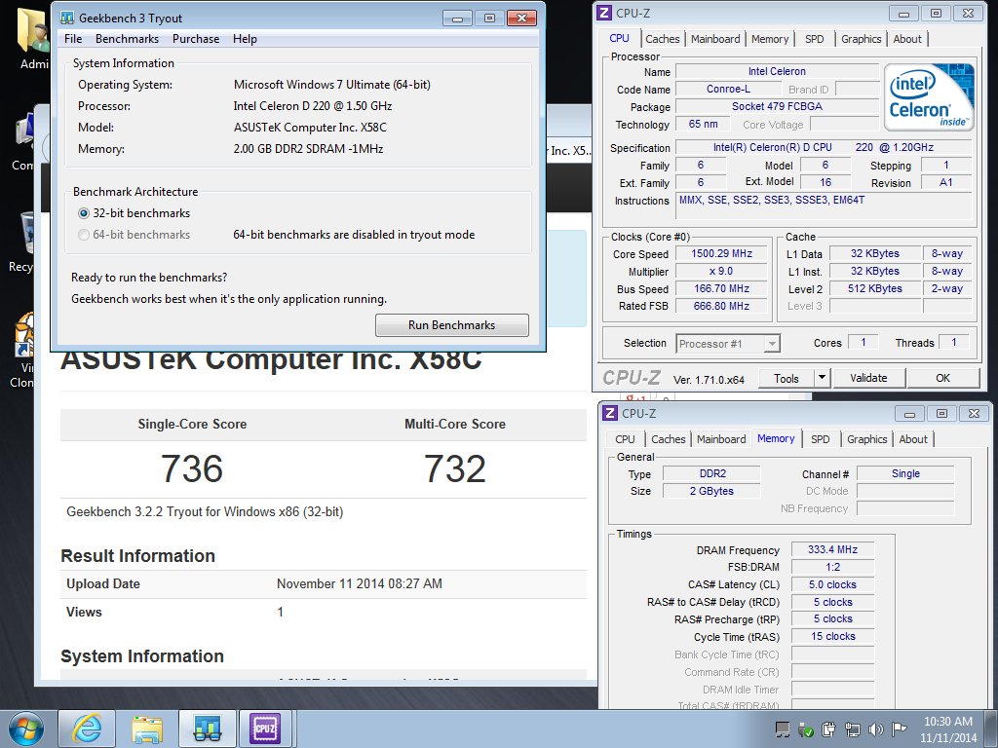Click the Intel Celeron inside logo

pyautogui.click(x=929, y=97)
